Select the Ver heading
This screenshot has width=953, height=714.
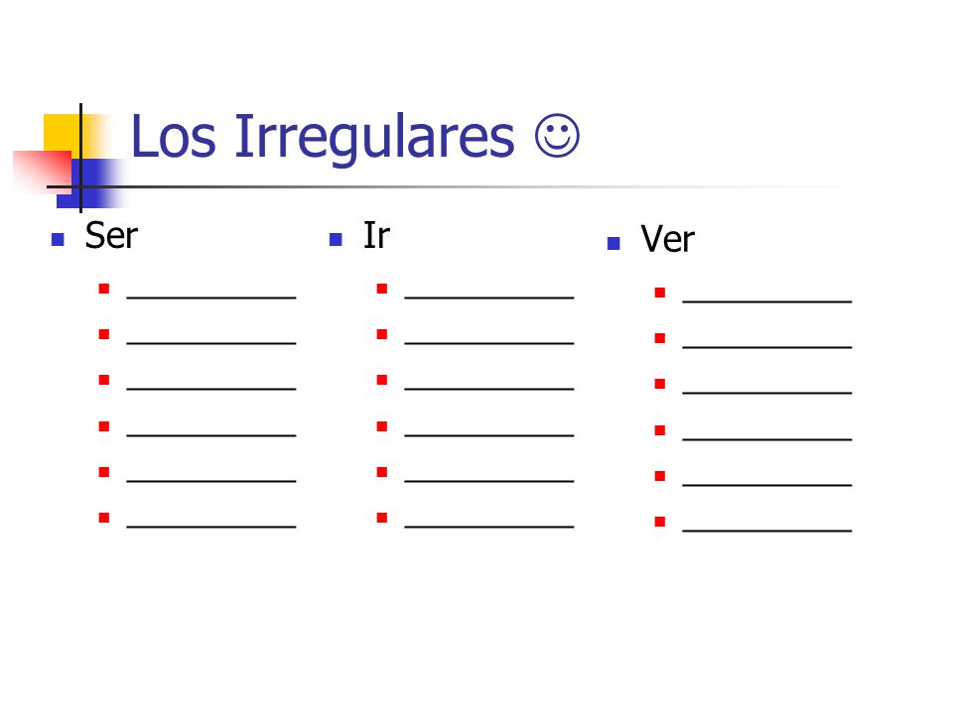click(667, 239)
